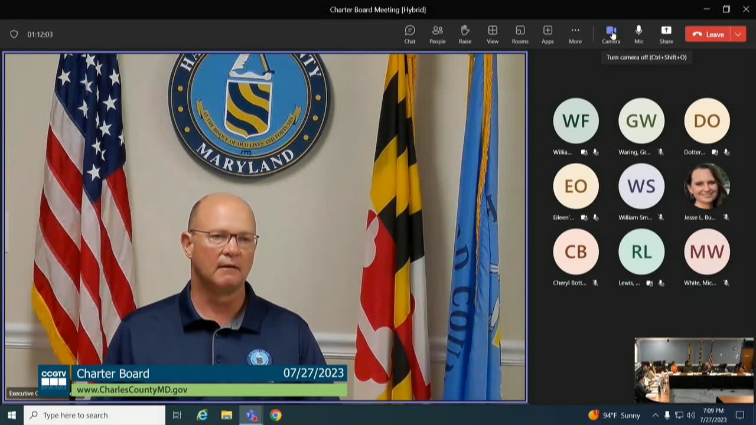Click the camera-off icon beside Dotter...
This screenshot has width=756, height=425.
coord(715,152)
